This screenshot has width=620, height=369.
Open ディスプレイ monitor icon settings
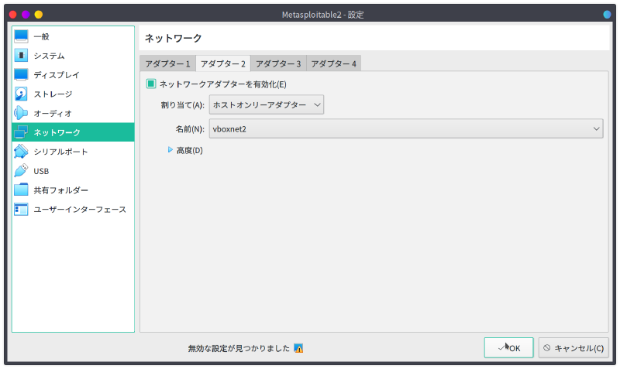[x=21, y=75]
